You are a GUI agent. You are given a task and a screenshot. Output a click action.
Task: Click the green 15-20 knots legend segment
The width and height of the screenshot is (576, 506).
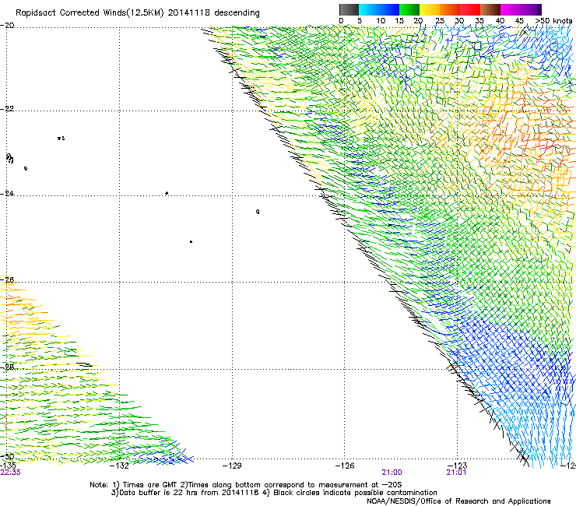coord(409,9)
